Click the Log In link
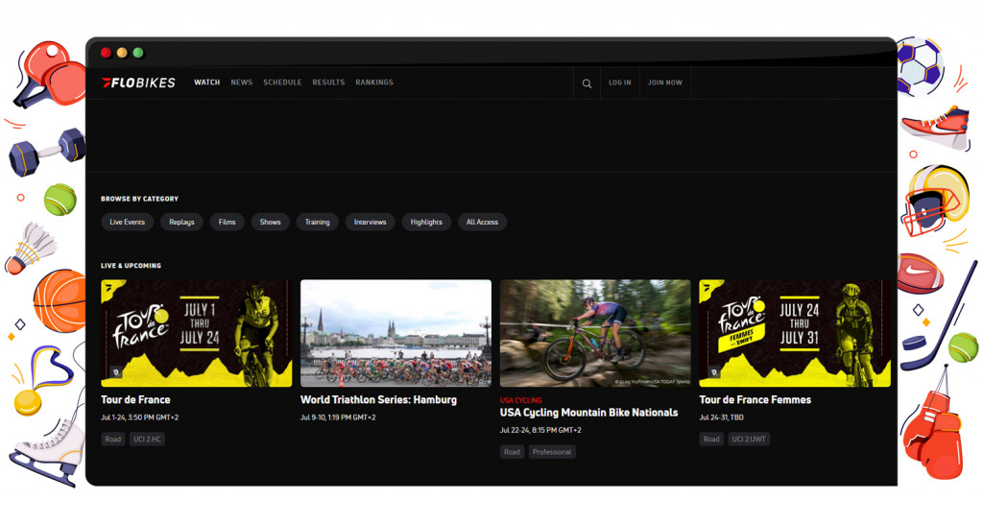The width and height of the screenshot is (983, 523). coord(620,83)
